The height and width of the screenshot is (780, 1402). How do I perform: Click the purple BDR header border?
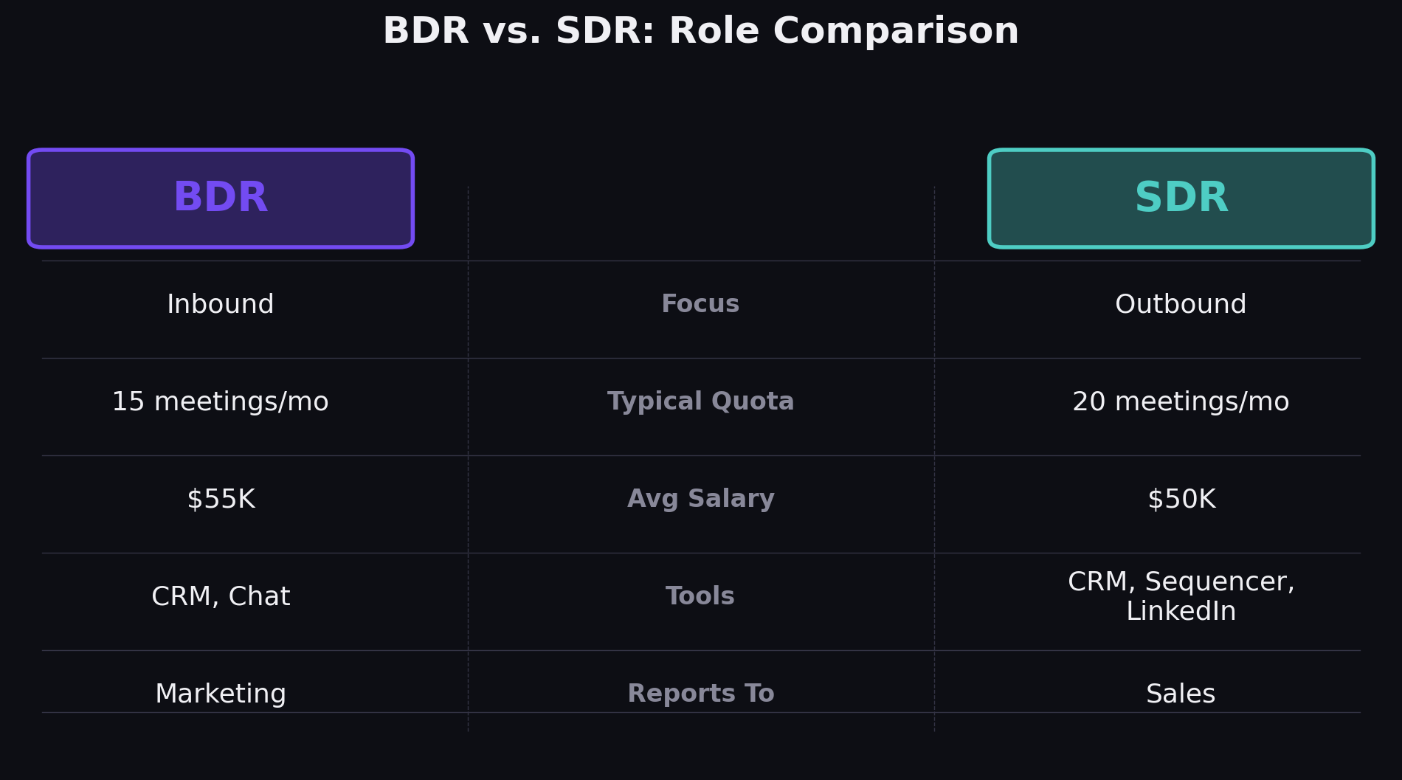[220, 151]
